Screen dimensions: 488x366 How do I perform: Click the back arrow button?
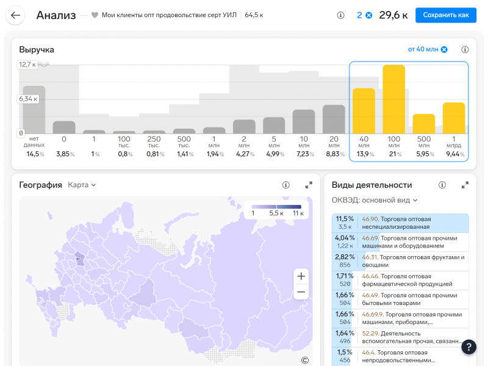pos(15,15)
